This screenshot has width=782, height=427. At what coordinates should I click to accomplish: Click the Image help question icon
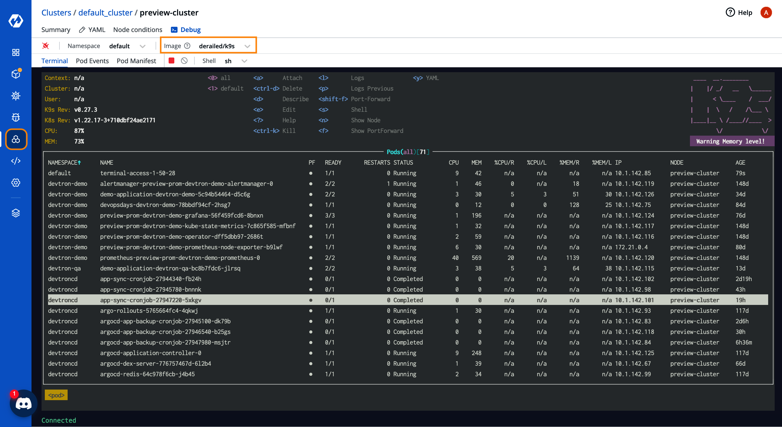pyautogui.click(x=187, y=46)
